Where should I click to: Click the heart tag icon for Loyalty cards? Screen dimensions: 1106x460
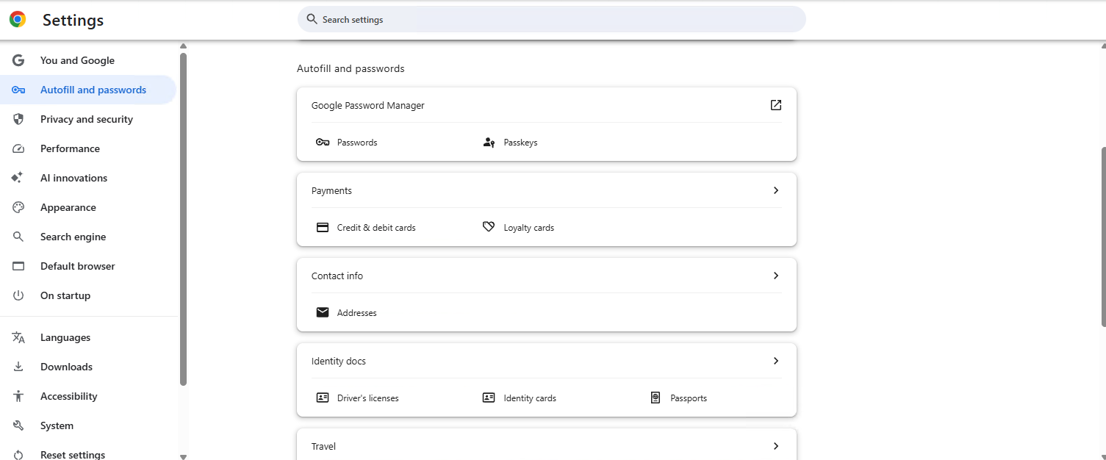pyautogui.click(x=489, y=227)
